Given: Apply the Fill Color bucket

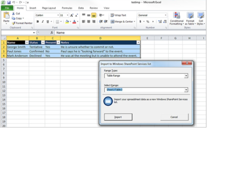Looking at the screenshot, I should (x=67, y=22).
